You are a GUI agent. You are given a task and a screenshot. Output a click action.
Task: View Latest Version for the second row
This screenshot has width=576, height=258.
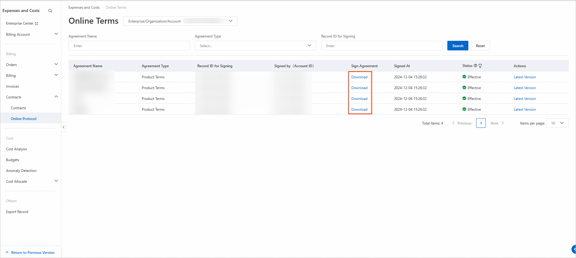(x=525, y=88)
